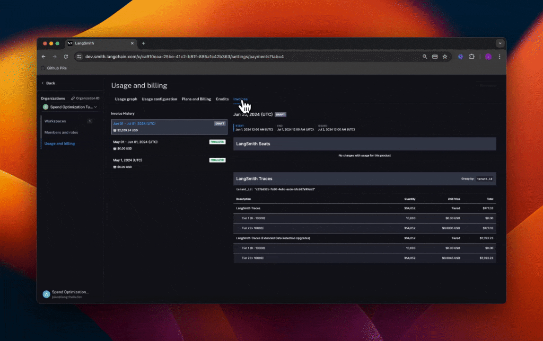Screen dimensions: 543x341
Task: Go to Members and roles
Action: [61, 133]
